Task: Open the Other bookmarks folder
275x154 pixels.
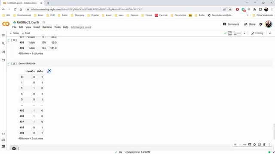Action: pos(263,15)
